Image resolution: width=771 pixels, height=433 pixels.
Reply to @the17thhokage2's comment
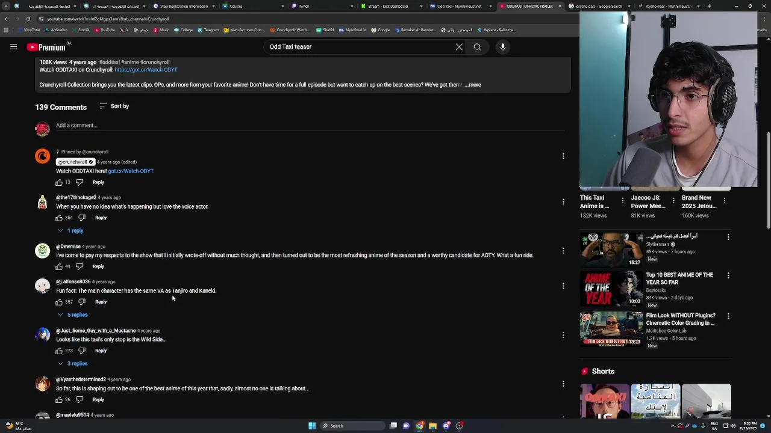tap(101, 218)
